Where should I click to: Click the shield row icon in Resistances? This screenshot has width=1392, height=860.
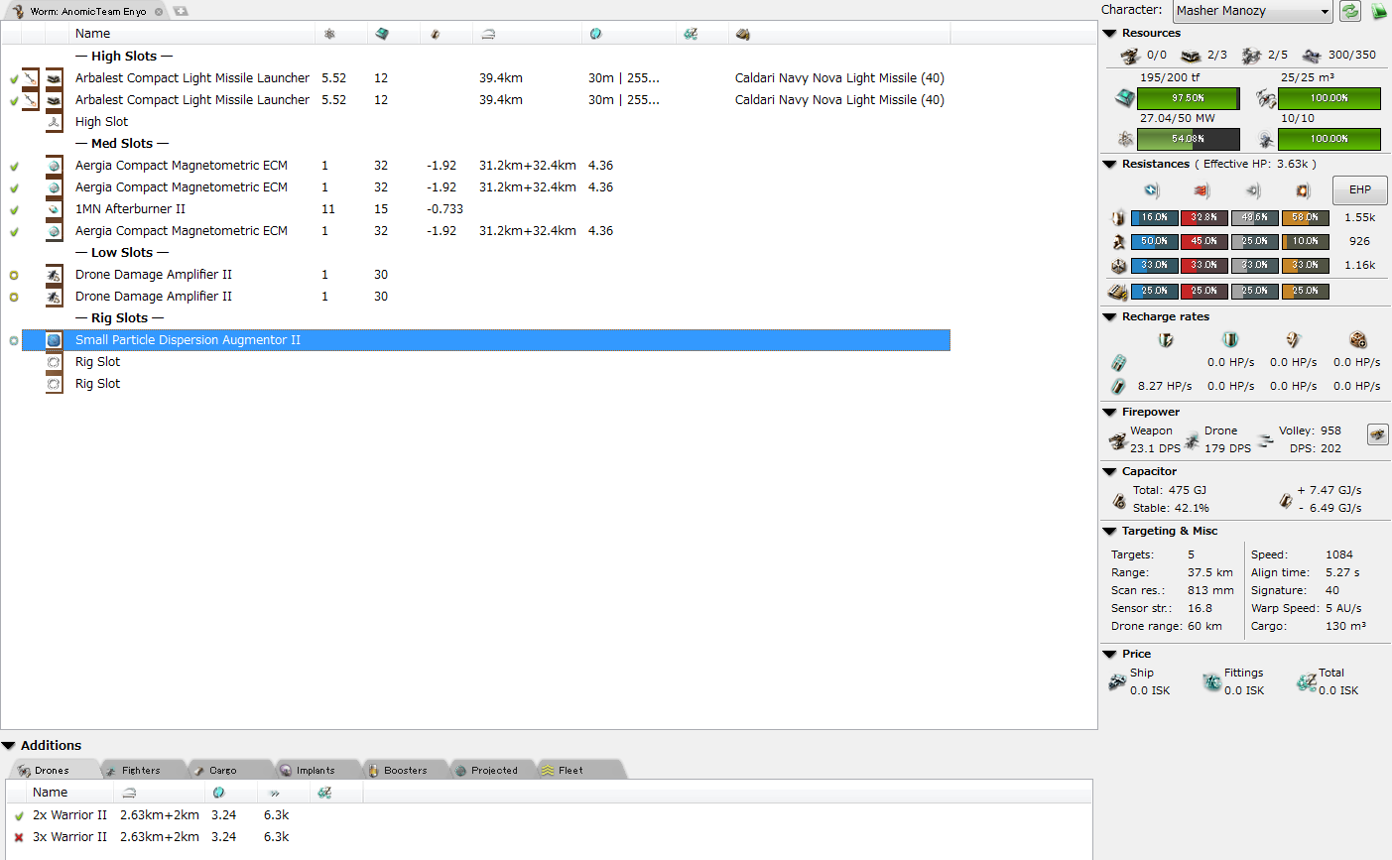coord(1119,217)
